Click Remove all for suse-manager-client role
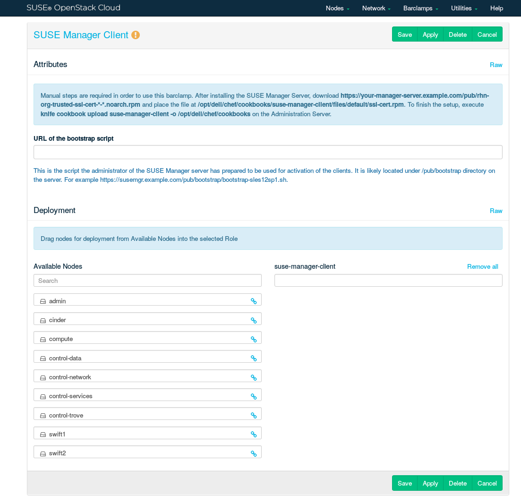This screenshot has height=504, width=521. coord(482,266)
